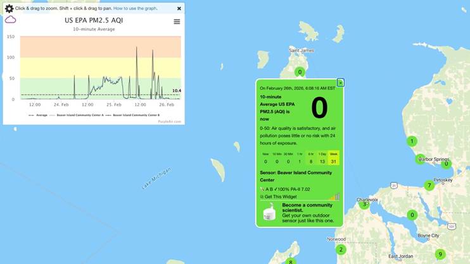Select the sensor marker showing 7 near Petoskey

click(429, 185)
